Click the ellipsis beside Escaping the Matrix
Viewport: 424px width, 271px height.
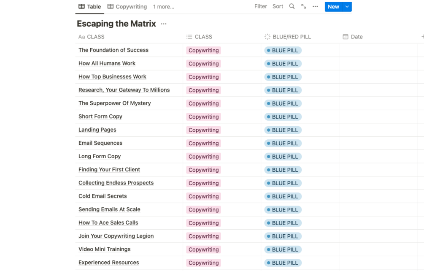tap(164, 24)
